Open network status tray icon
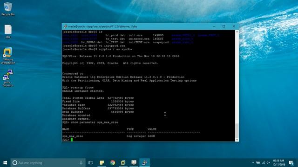 tap(263, 163)
